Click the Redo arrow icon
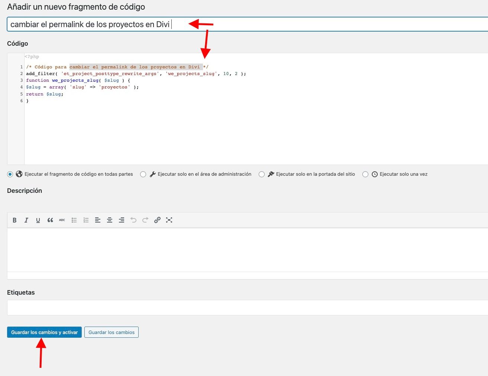 pyautogui.click(x=145, y=220)
